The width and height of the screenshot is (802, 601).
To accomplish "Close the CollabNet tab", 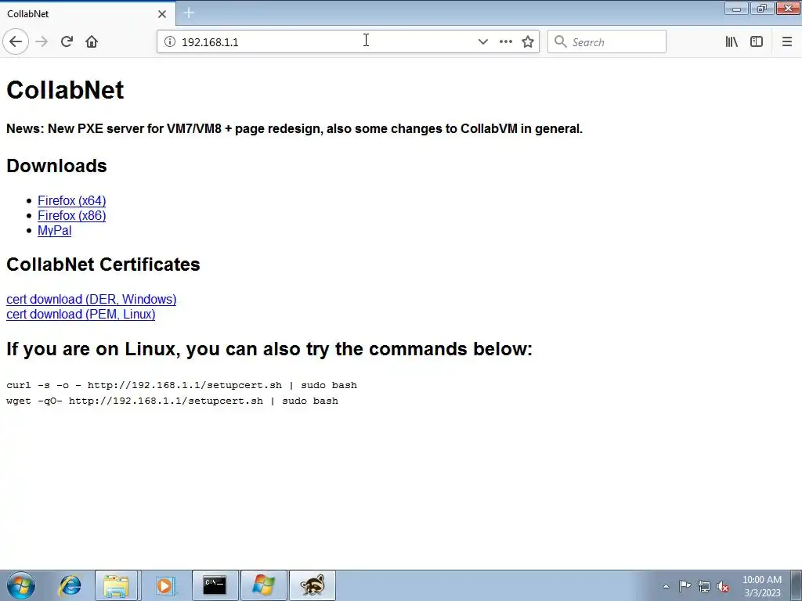I will click(x=162, y=14).
